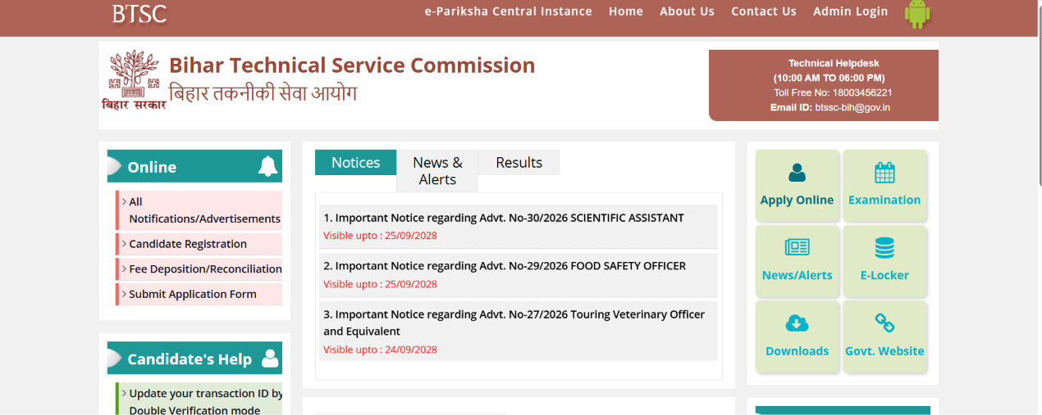This screenshot has height=415, width=1042.
Task: Click the Candidate's Help panel heading
Action: [x=190, y=359]
